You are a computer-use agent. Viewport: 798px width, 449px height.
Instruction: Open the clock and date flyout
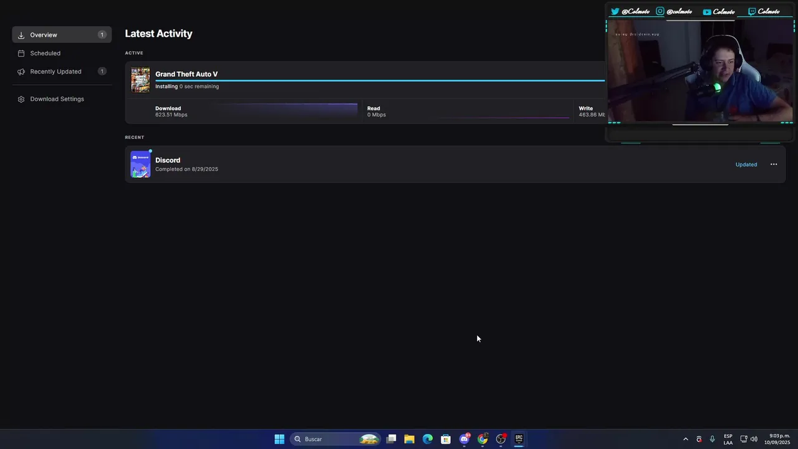[x=777, y=439]
